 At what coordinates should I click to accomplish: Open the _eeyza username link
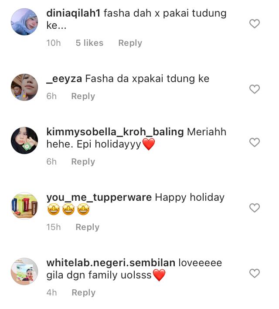(64, 79)
